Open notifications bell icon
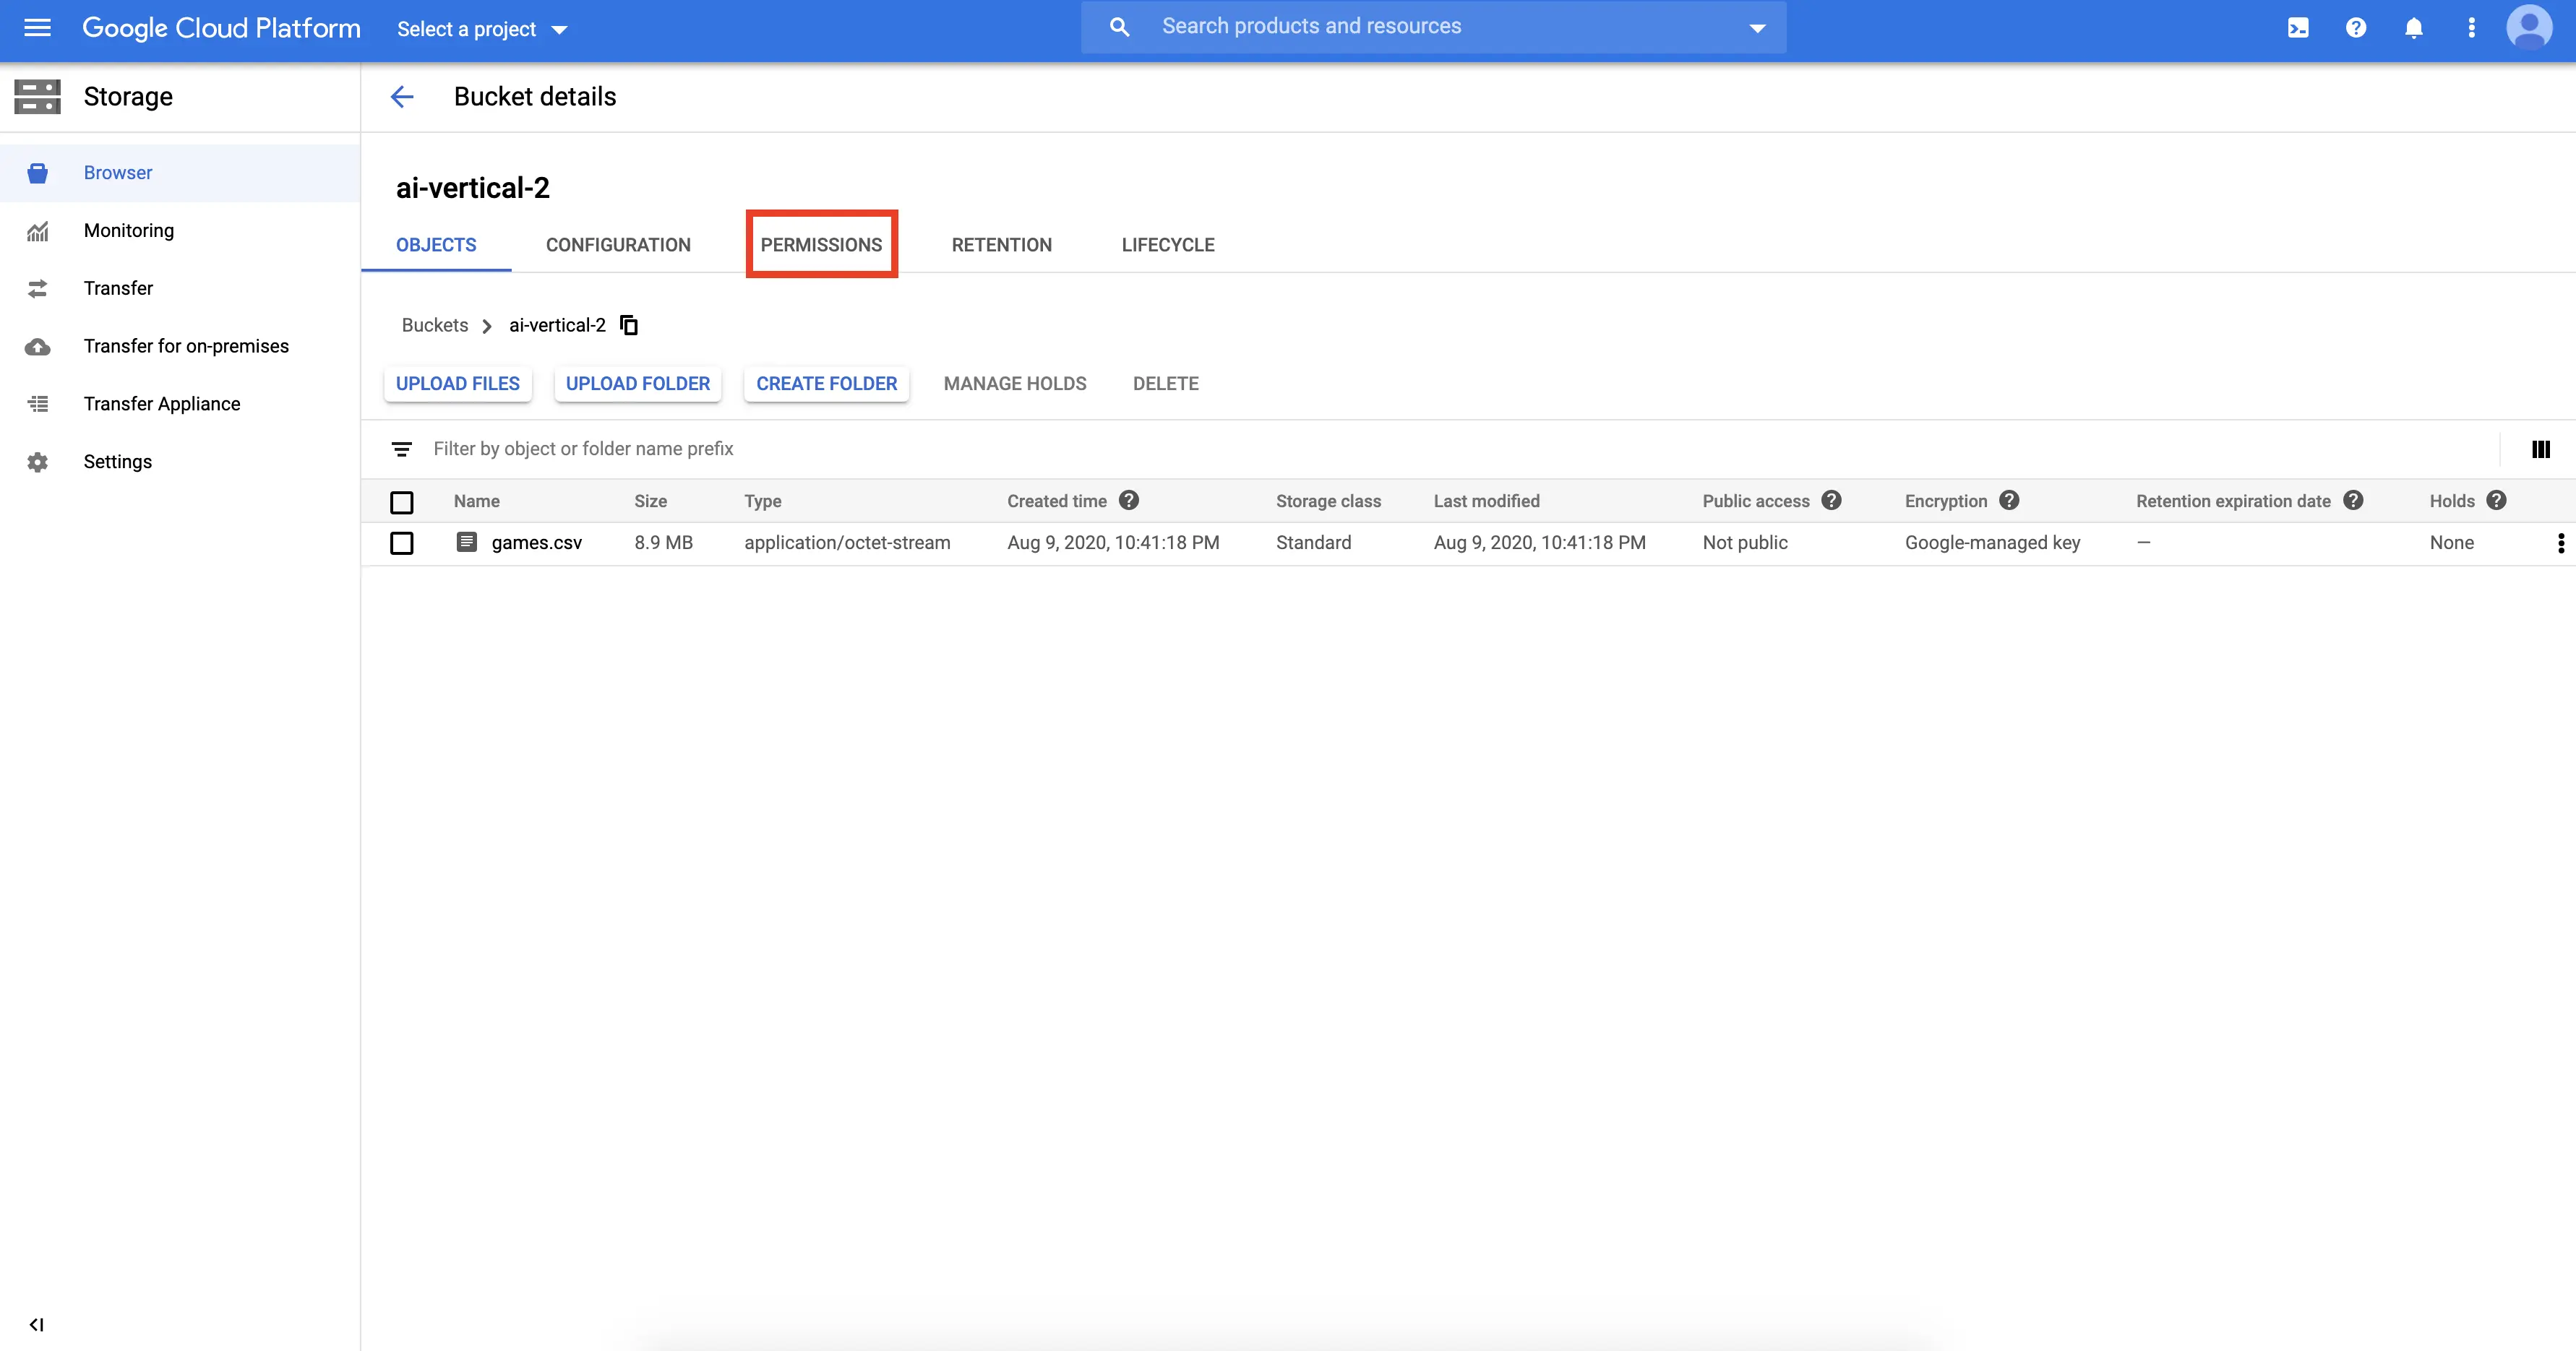Image resolution: width=2576 pixels, height=1351 pixels. point(2414,28)
